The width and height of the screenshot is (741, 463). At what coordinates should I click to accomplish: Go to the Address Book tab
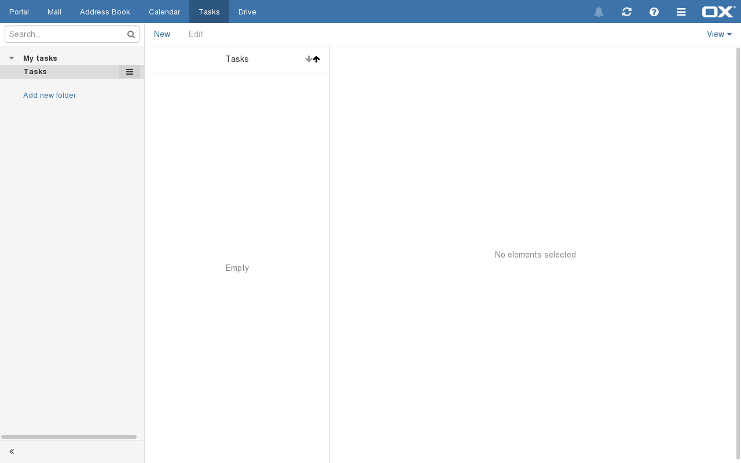(105, 12)
